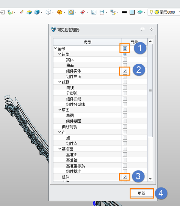Select the 曲线列表 row text
180x206 pixels.
point(69,127)
